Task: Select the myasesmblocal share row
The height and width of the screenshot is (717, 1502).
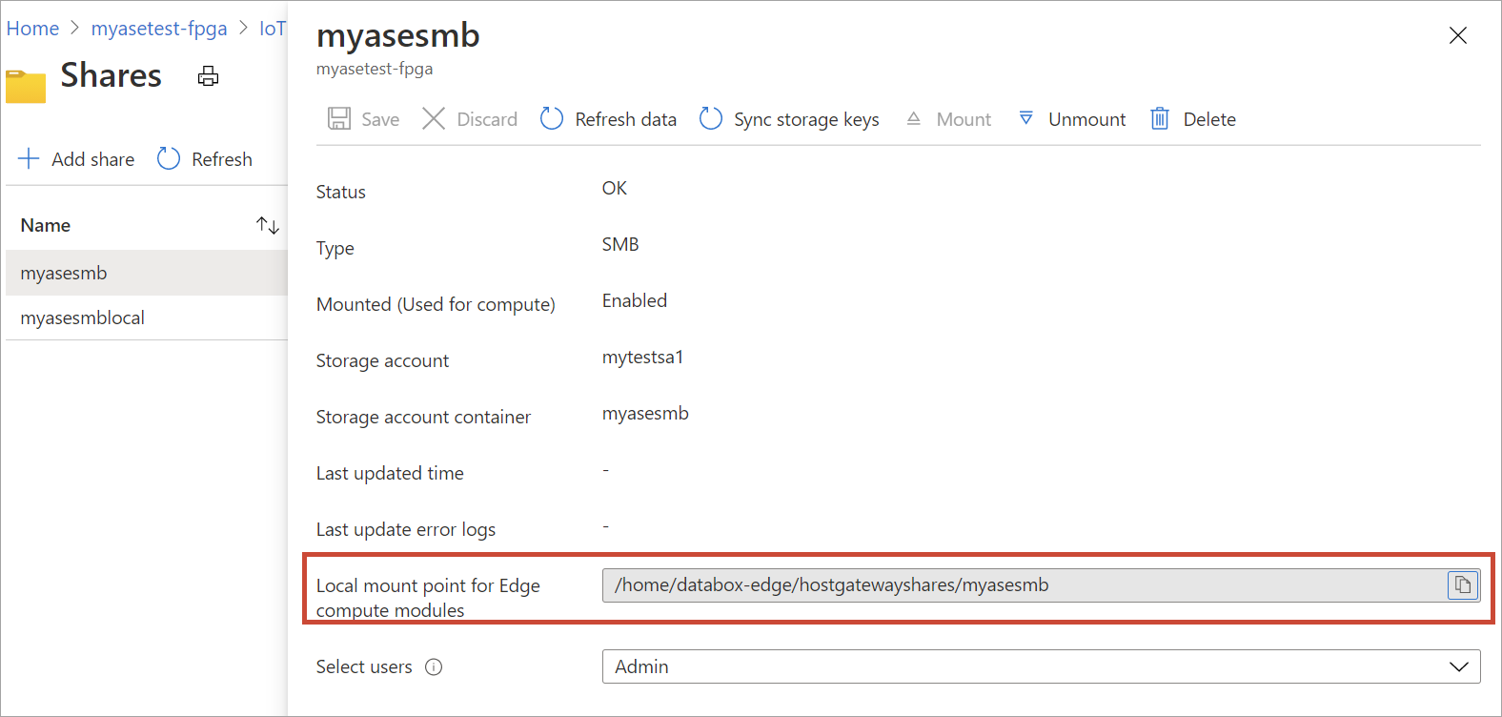Action: (x=147, y=318)
